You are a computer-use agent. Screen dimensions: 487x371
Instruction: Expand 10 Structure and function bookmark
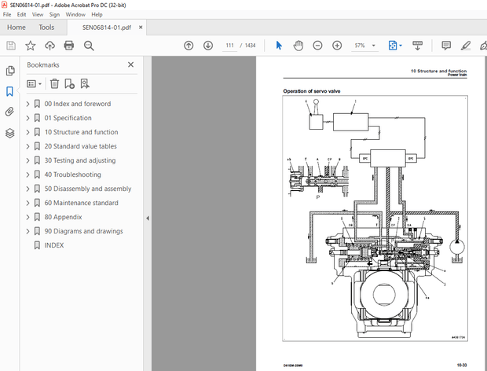(x=27, y=132)
